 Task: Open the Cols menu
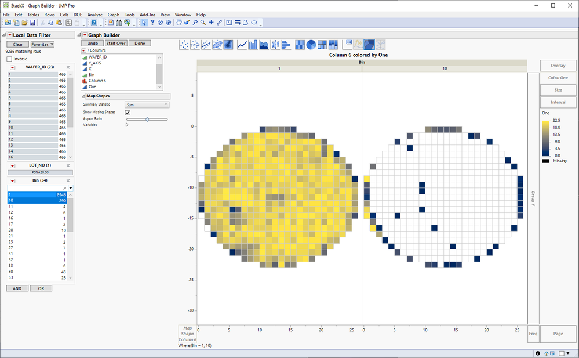[64, 15]
